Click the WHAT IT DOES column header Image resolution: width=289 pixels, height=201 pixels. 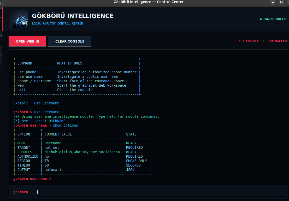[x=69, y=63]
